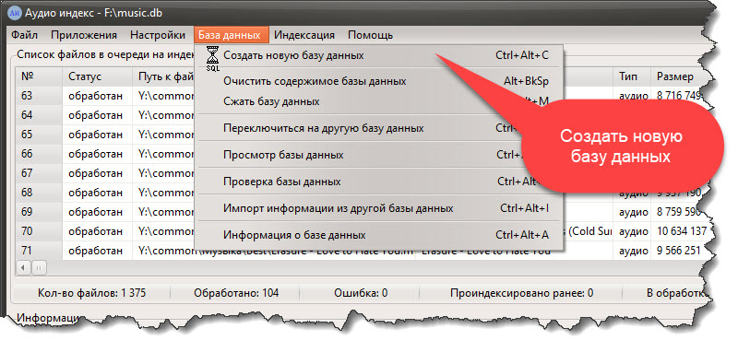Open the Приложения menu

click(84, 35)
